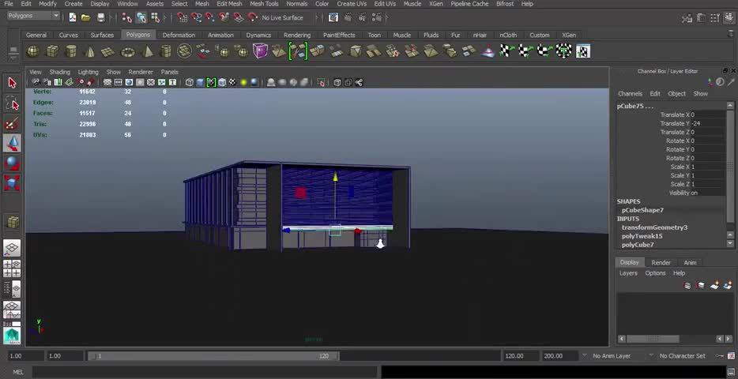This screenshot has width=738, height=379.
Task: Click the new scene icon
Action: [x=73, y=18]
